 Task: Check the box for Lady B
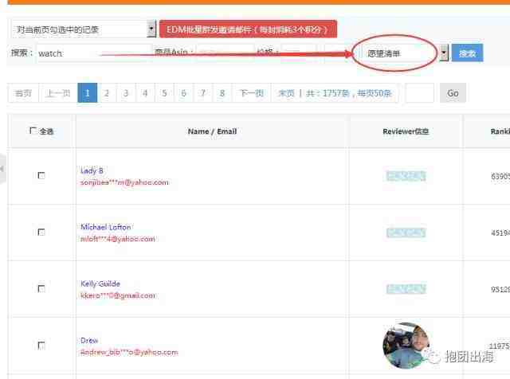pyautogui.click(x=41, y=176)
